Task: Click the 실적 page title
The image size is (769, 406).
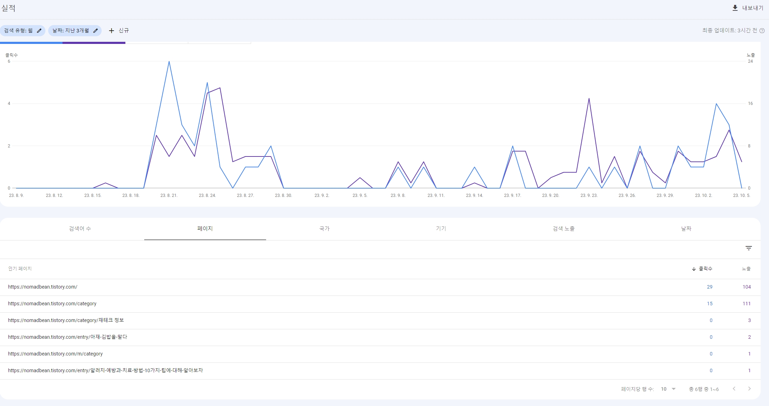Action: [x=8, y=8]
